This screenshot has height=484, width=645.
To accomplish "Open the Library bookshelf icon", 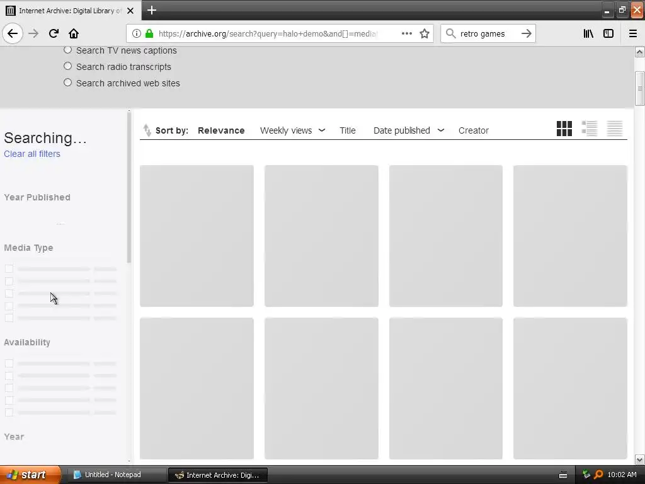I will [588, 34].
